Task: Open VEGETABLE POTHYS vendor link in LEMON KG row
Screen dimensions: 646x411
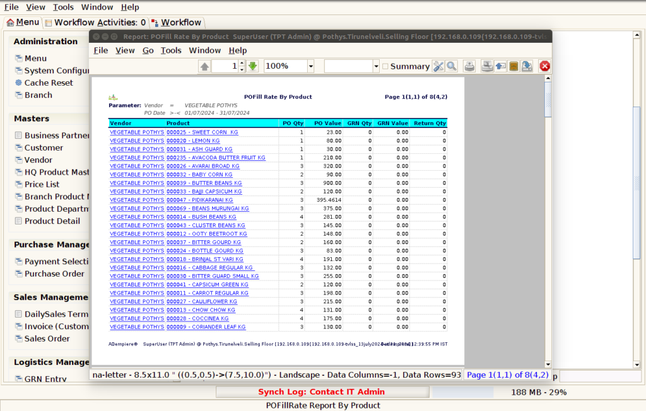Action: [137, 141]
